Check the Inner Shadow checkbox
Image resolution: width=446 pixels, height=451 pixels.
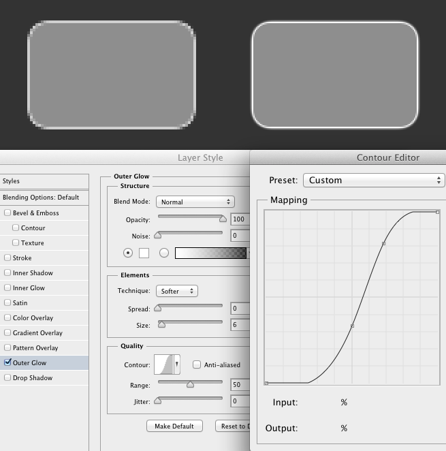pyautogui.click(x=7, y=273)
